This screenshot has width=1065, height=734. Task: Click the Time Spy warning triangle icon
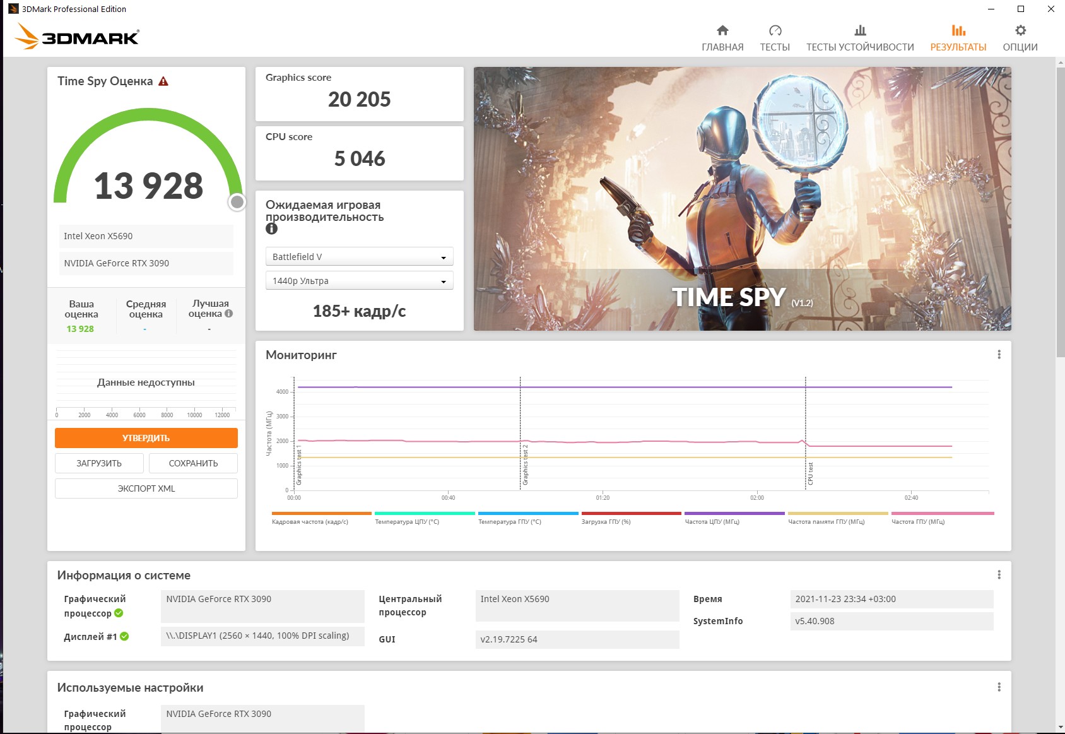click(163, 81)
